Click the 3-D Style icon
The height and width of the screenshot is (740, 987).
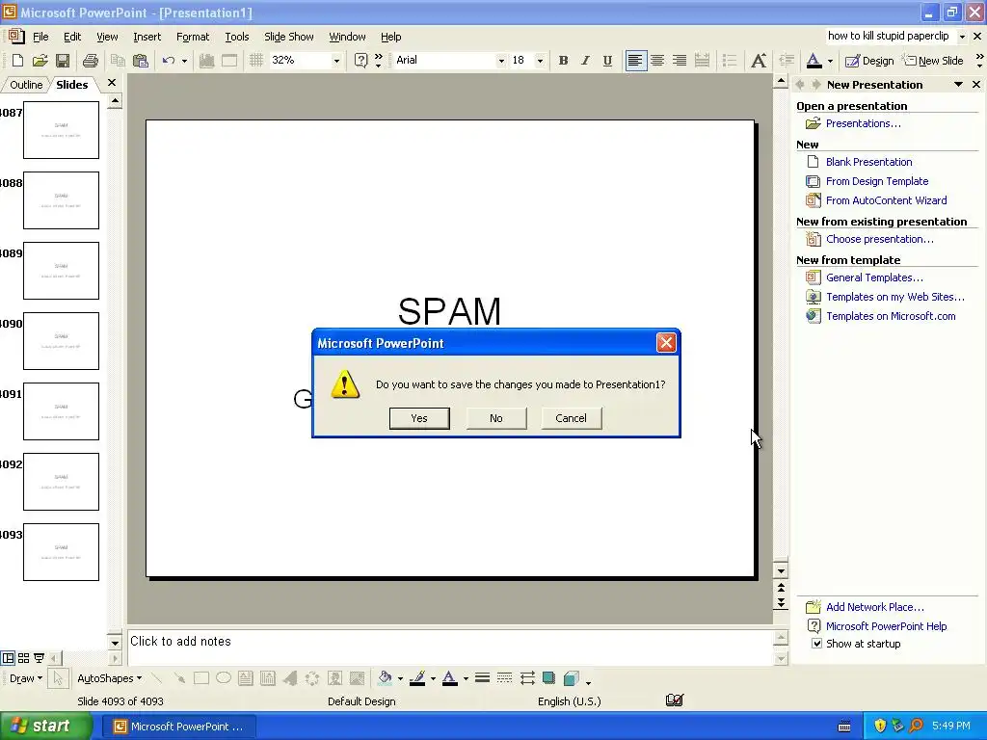pyautogui.click(x=572, y=678)
